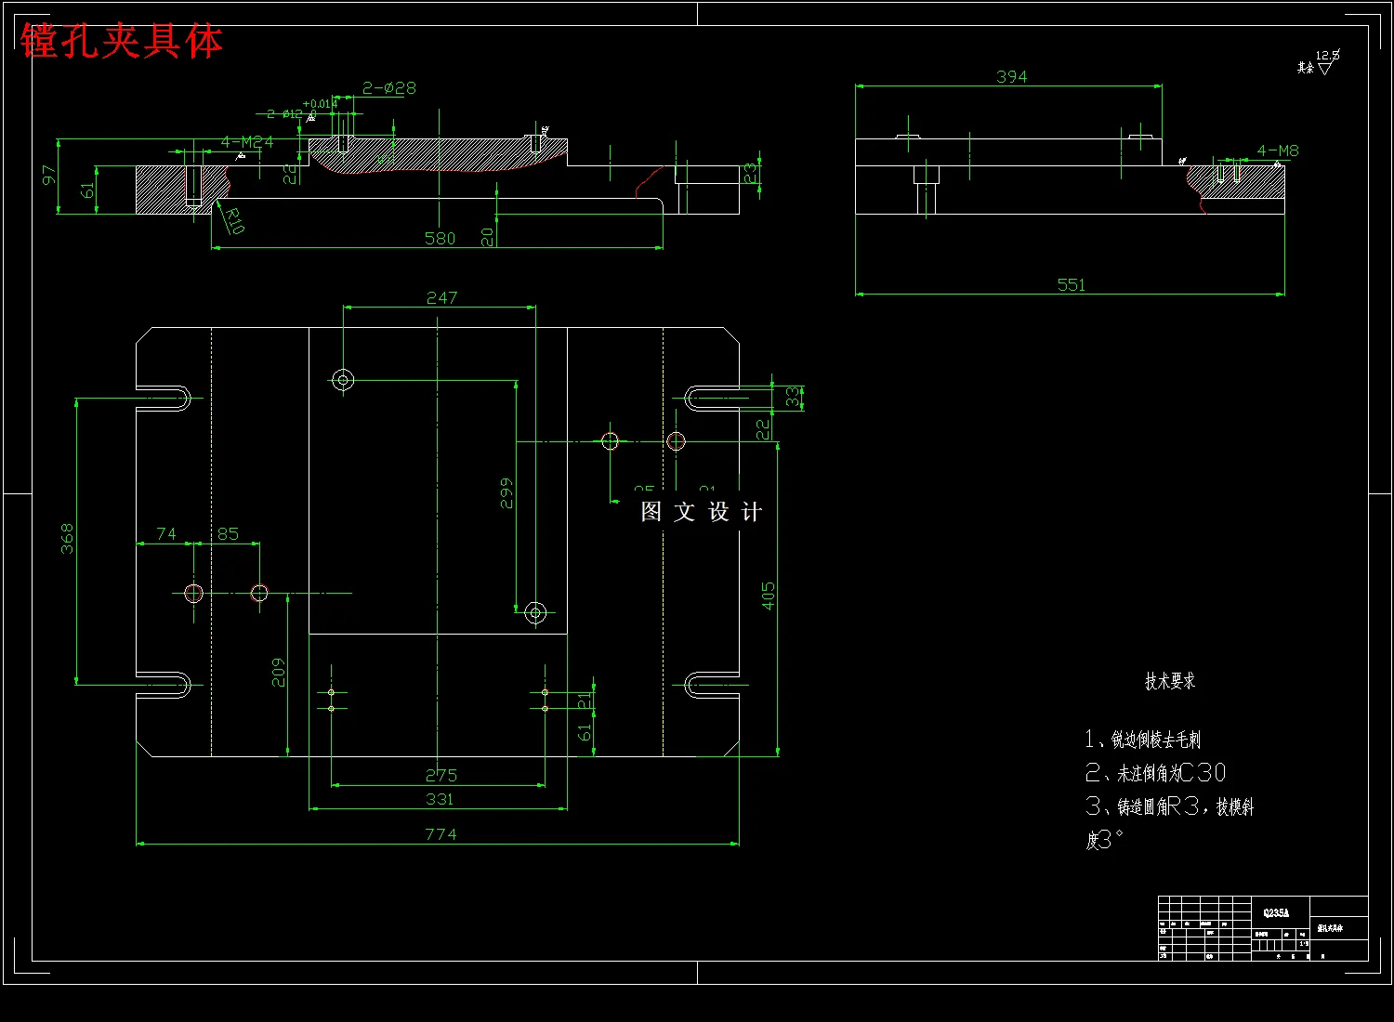1394x1022 pixels.
Task: Click the 97 height dimension
Action: coord(48,175)
